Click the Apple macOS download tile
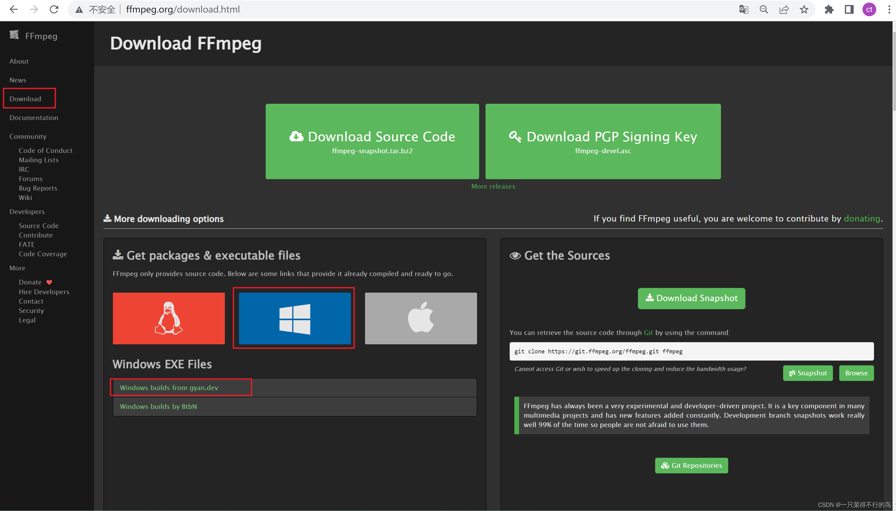This screenshot has height=511, width=896. pos(421,318)
